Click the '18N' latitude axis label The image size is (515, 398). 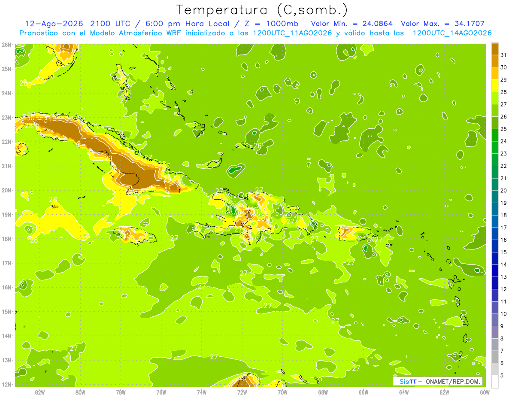tap(6, 239)
